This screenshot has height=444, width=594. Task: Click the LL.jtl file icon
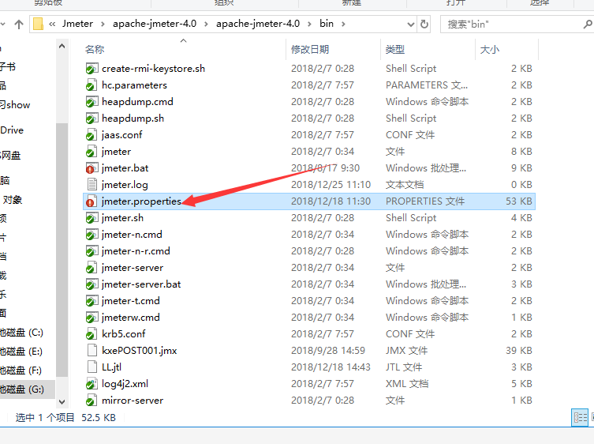(92, 367)
